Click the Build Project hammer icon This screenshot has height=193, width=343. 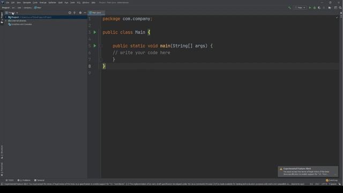tap(289, 8)
